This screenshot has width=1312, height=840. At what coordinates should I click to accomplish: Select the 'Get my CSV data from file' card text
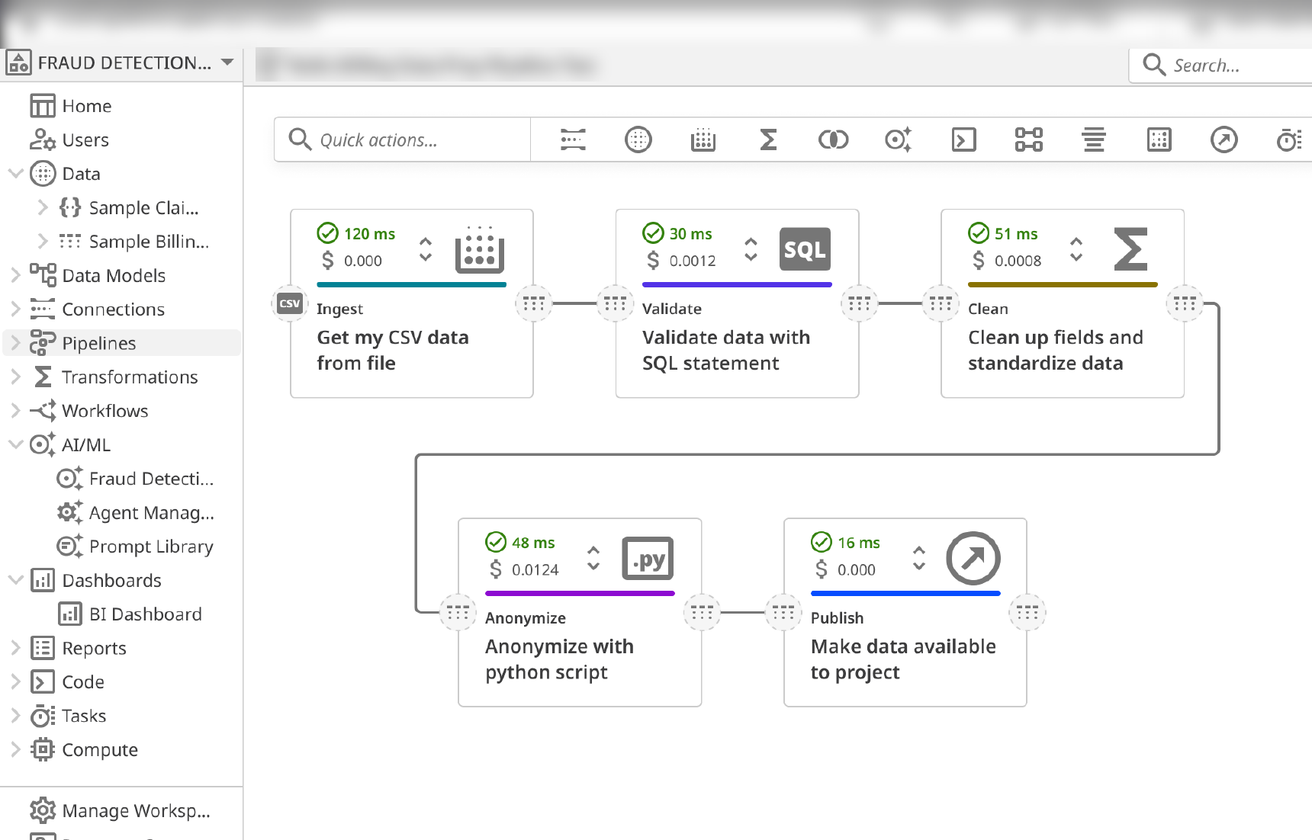pos(393,350)
